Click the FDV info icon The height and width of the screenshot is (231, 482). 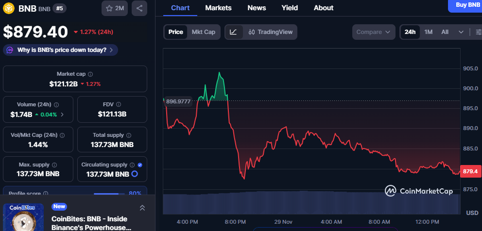pyautogui.click(x=118, y=104)
